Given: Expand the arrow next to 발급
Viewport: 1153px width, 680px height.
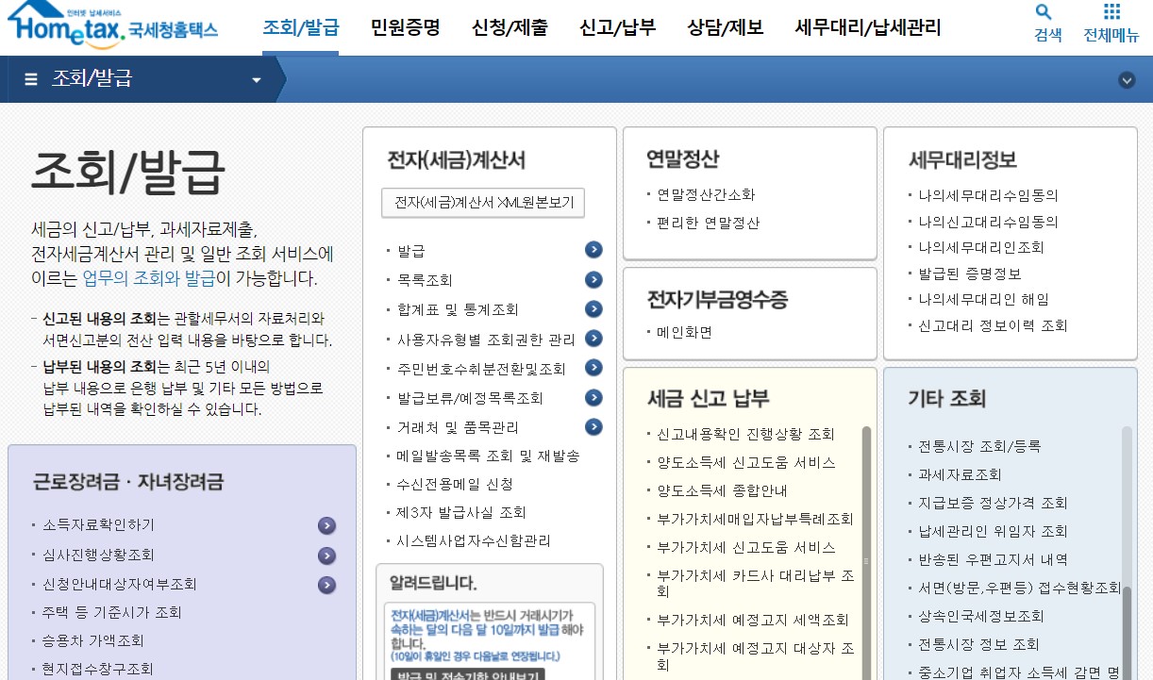Looking at the screenshot, I should [593, 250].
